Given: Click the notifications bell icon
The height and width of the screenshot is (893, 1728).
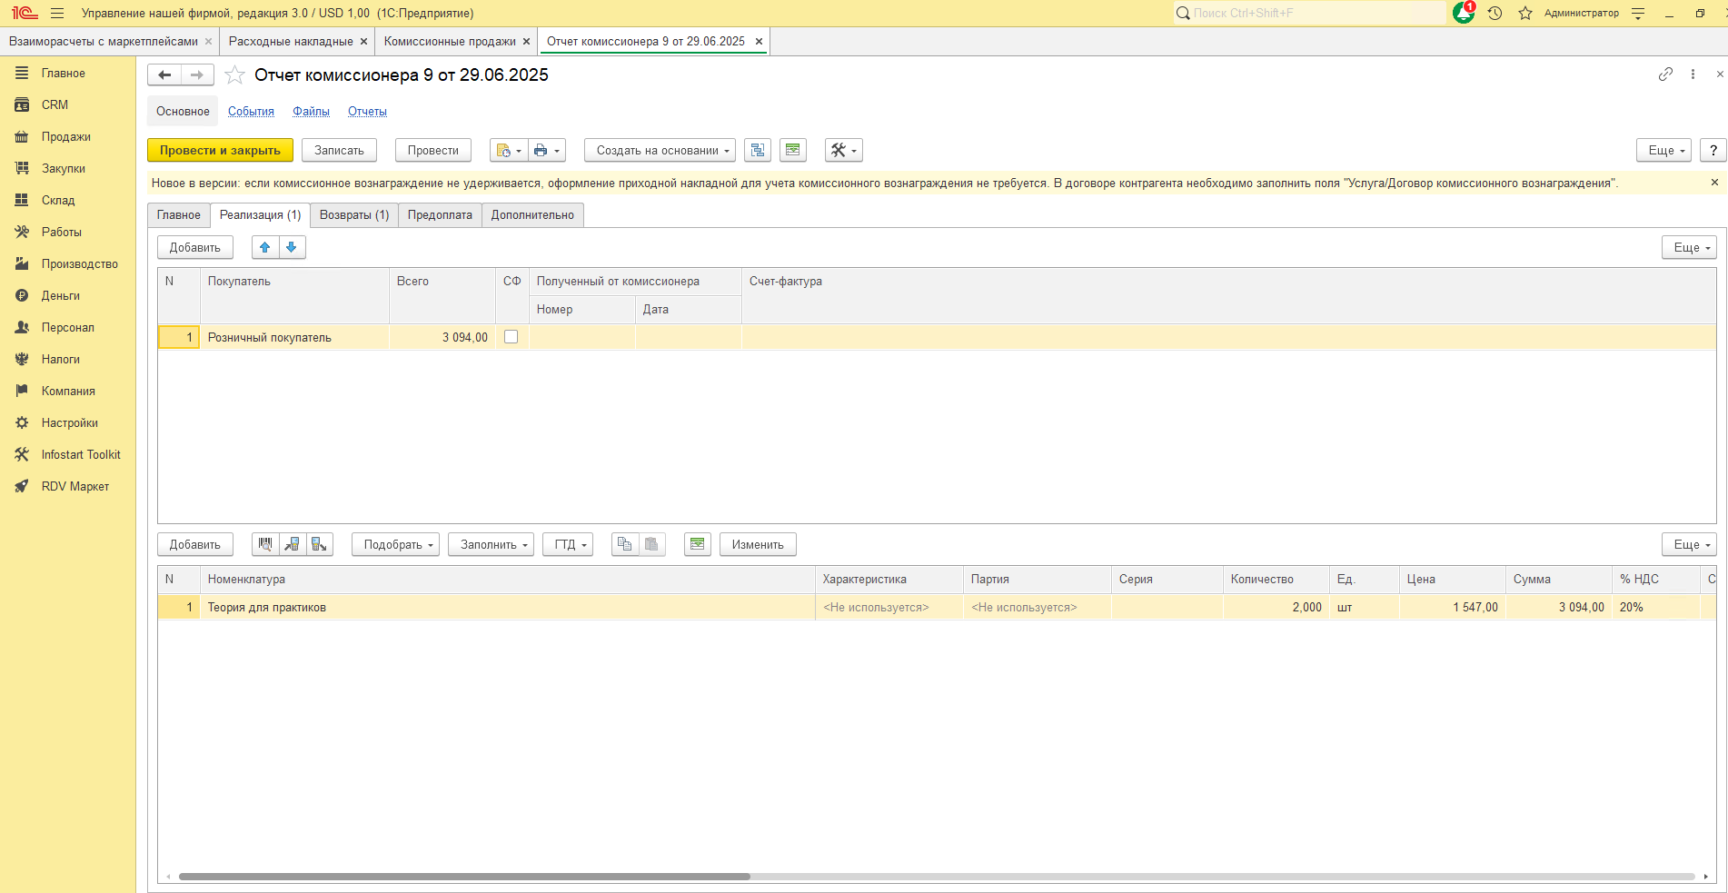Looking at the screenshot, I should (x=1463, y=13).
